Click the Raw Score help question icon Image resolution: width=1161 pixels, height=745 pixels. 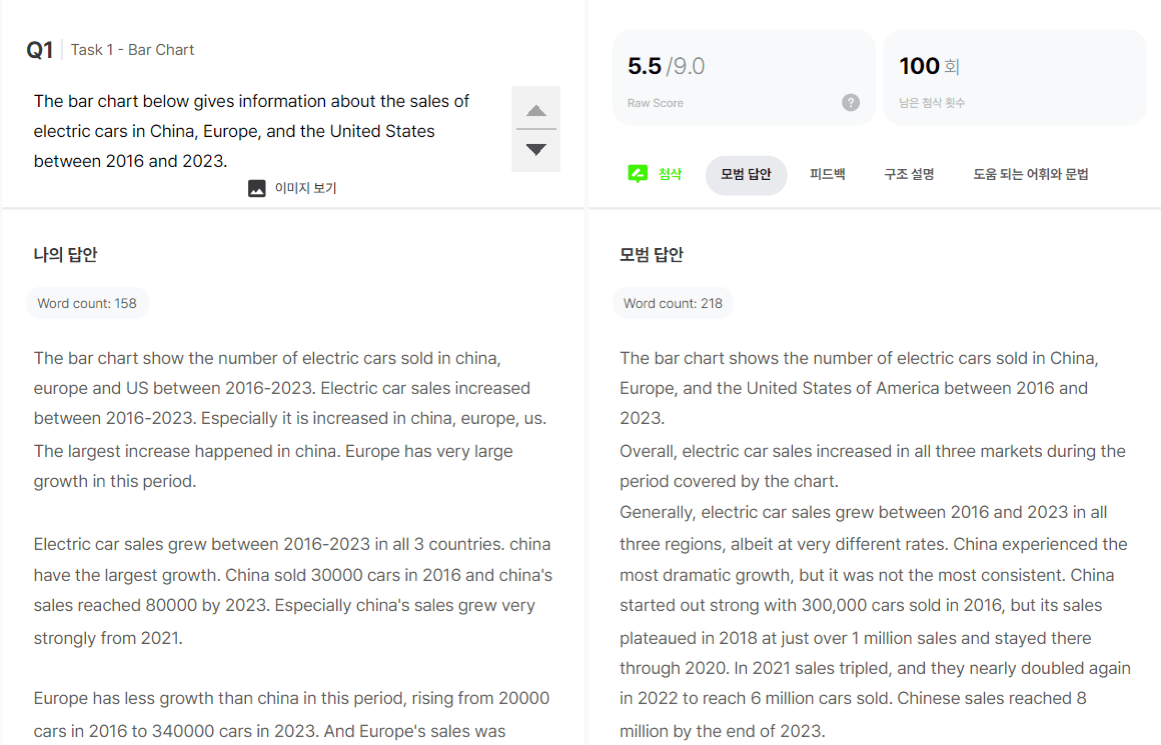coord(850,102)
